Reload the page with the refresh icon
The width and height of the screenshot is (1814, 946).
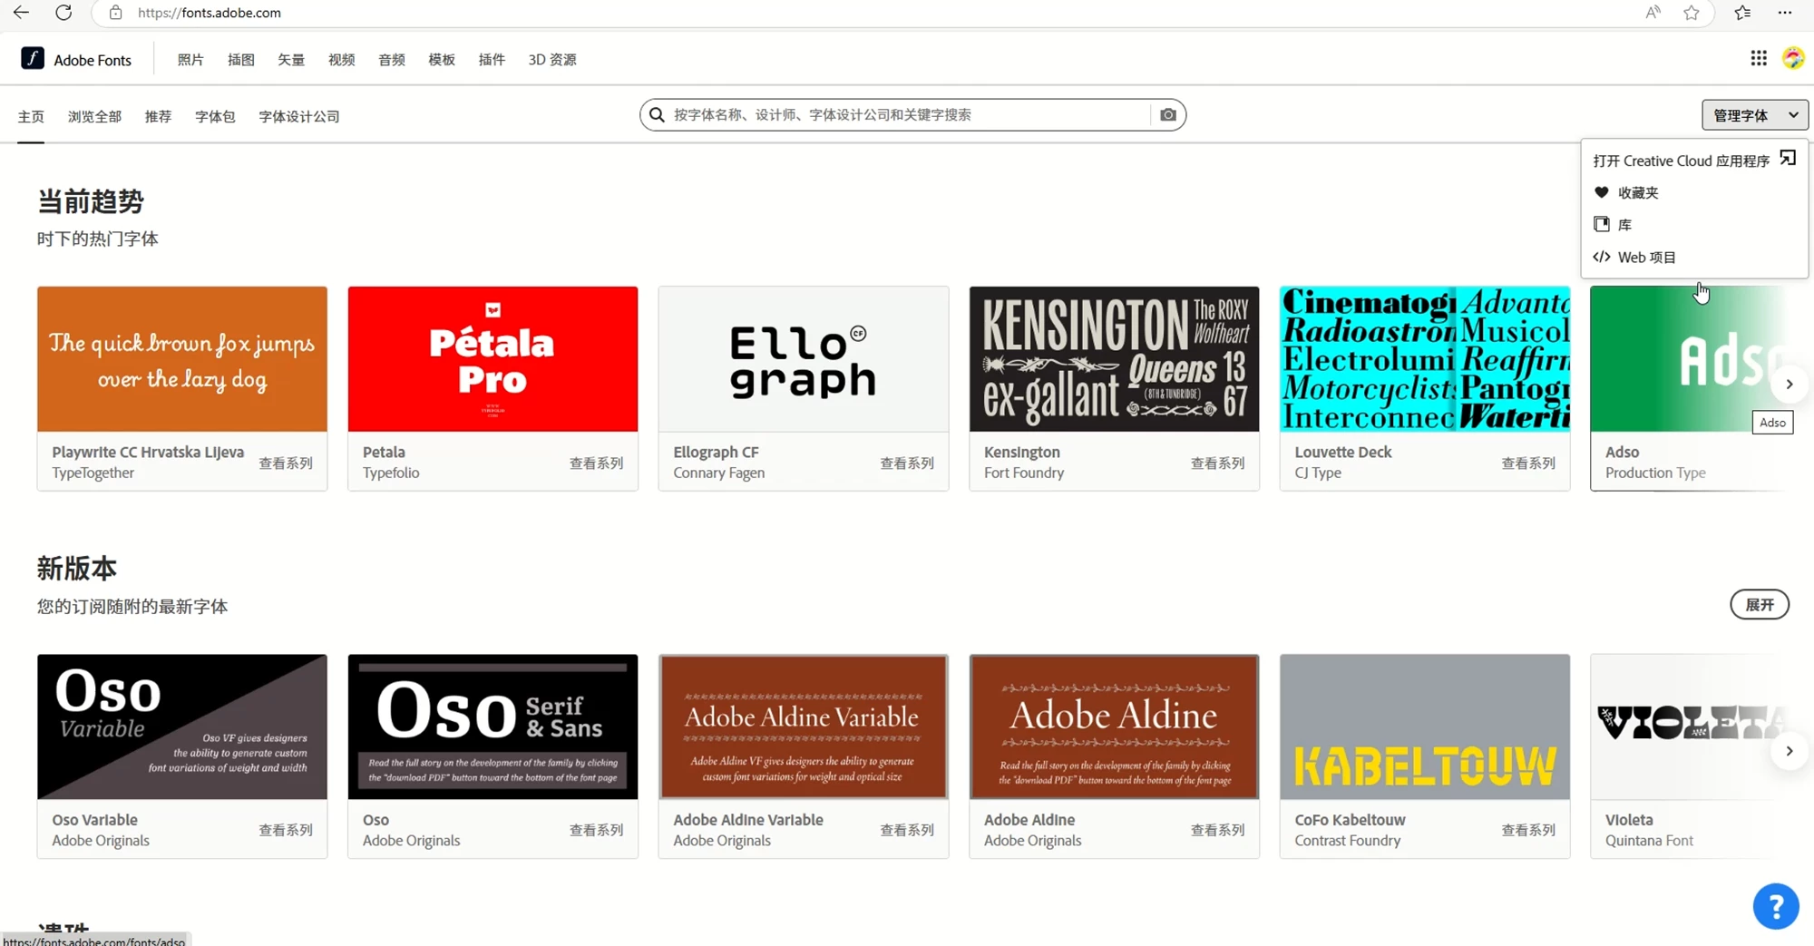(63, 13)
